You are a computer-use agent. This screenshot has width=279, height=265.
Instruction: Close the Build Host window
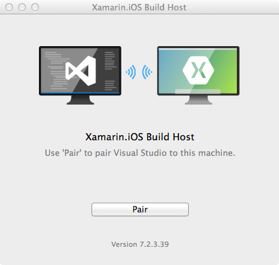pyautogui.click(x=9, y=7)
